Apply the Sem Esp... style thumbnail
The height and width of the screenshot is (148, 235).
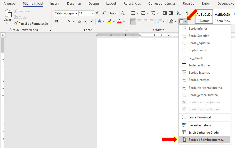(x=223, y=16)
